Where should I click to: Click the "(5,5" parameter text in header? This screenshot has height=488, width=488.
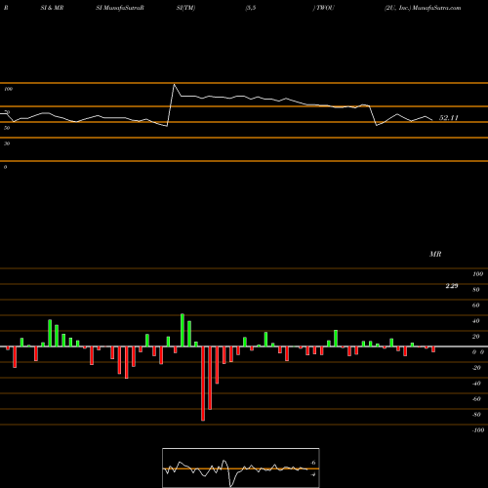[x=251, y=8]
